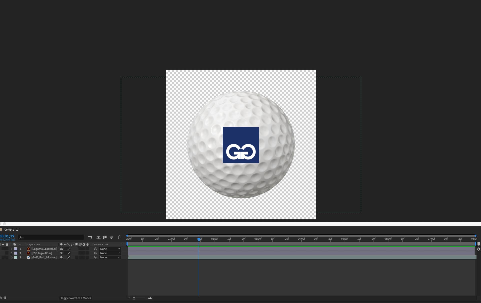
Task: Open Parent dropdown for Golf_Ball_02.mov
Action: [x=110, y=257]
